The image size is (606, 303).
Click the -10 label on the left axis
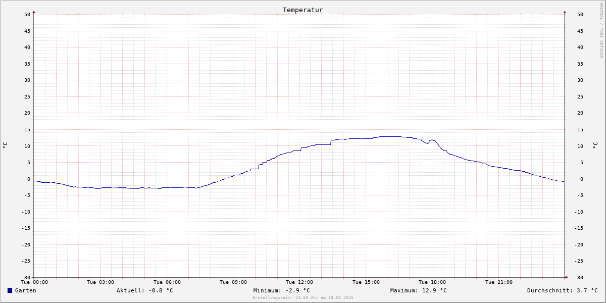(26, 212)
